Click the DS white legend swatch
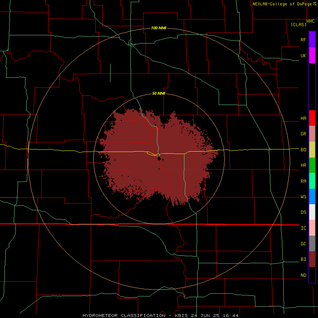Viewport: 318px width, 318px height. [312, 212]
